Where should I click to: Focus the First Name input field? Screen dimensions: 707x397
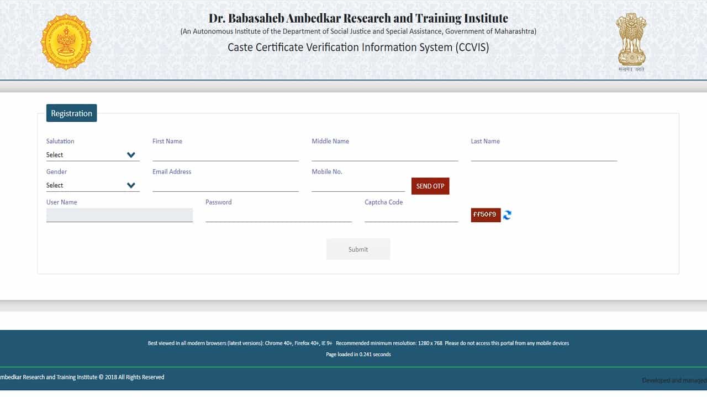pos(225,154)
